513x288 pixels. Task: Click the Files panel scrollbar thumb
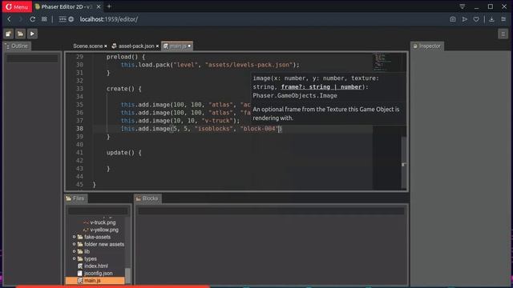(128, 276)
